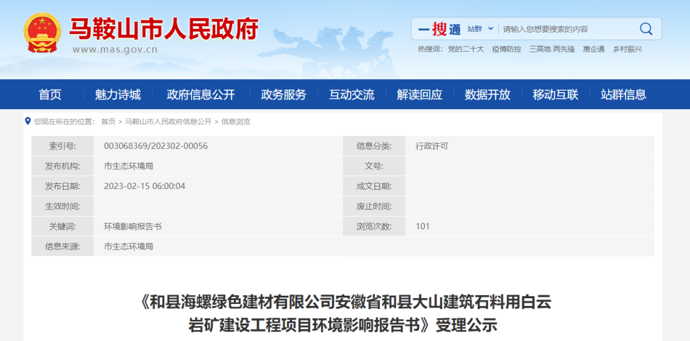Open the 互动交流 navigation item

coord(351,94)
